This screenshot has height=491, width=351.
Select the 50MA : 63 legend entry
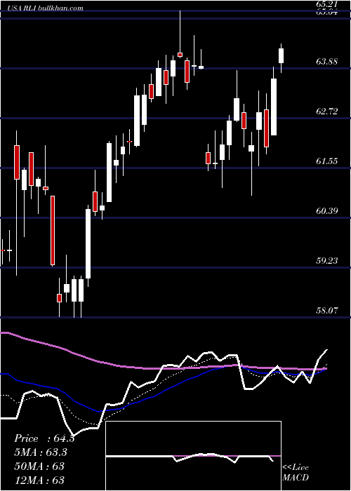39,466
